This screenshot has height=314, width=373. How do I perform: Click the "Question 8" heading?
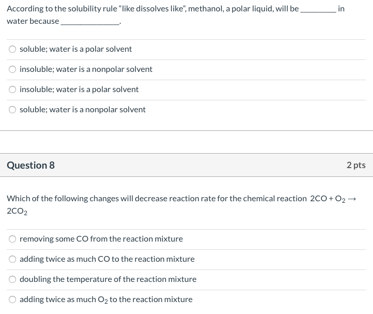(31, 166)
